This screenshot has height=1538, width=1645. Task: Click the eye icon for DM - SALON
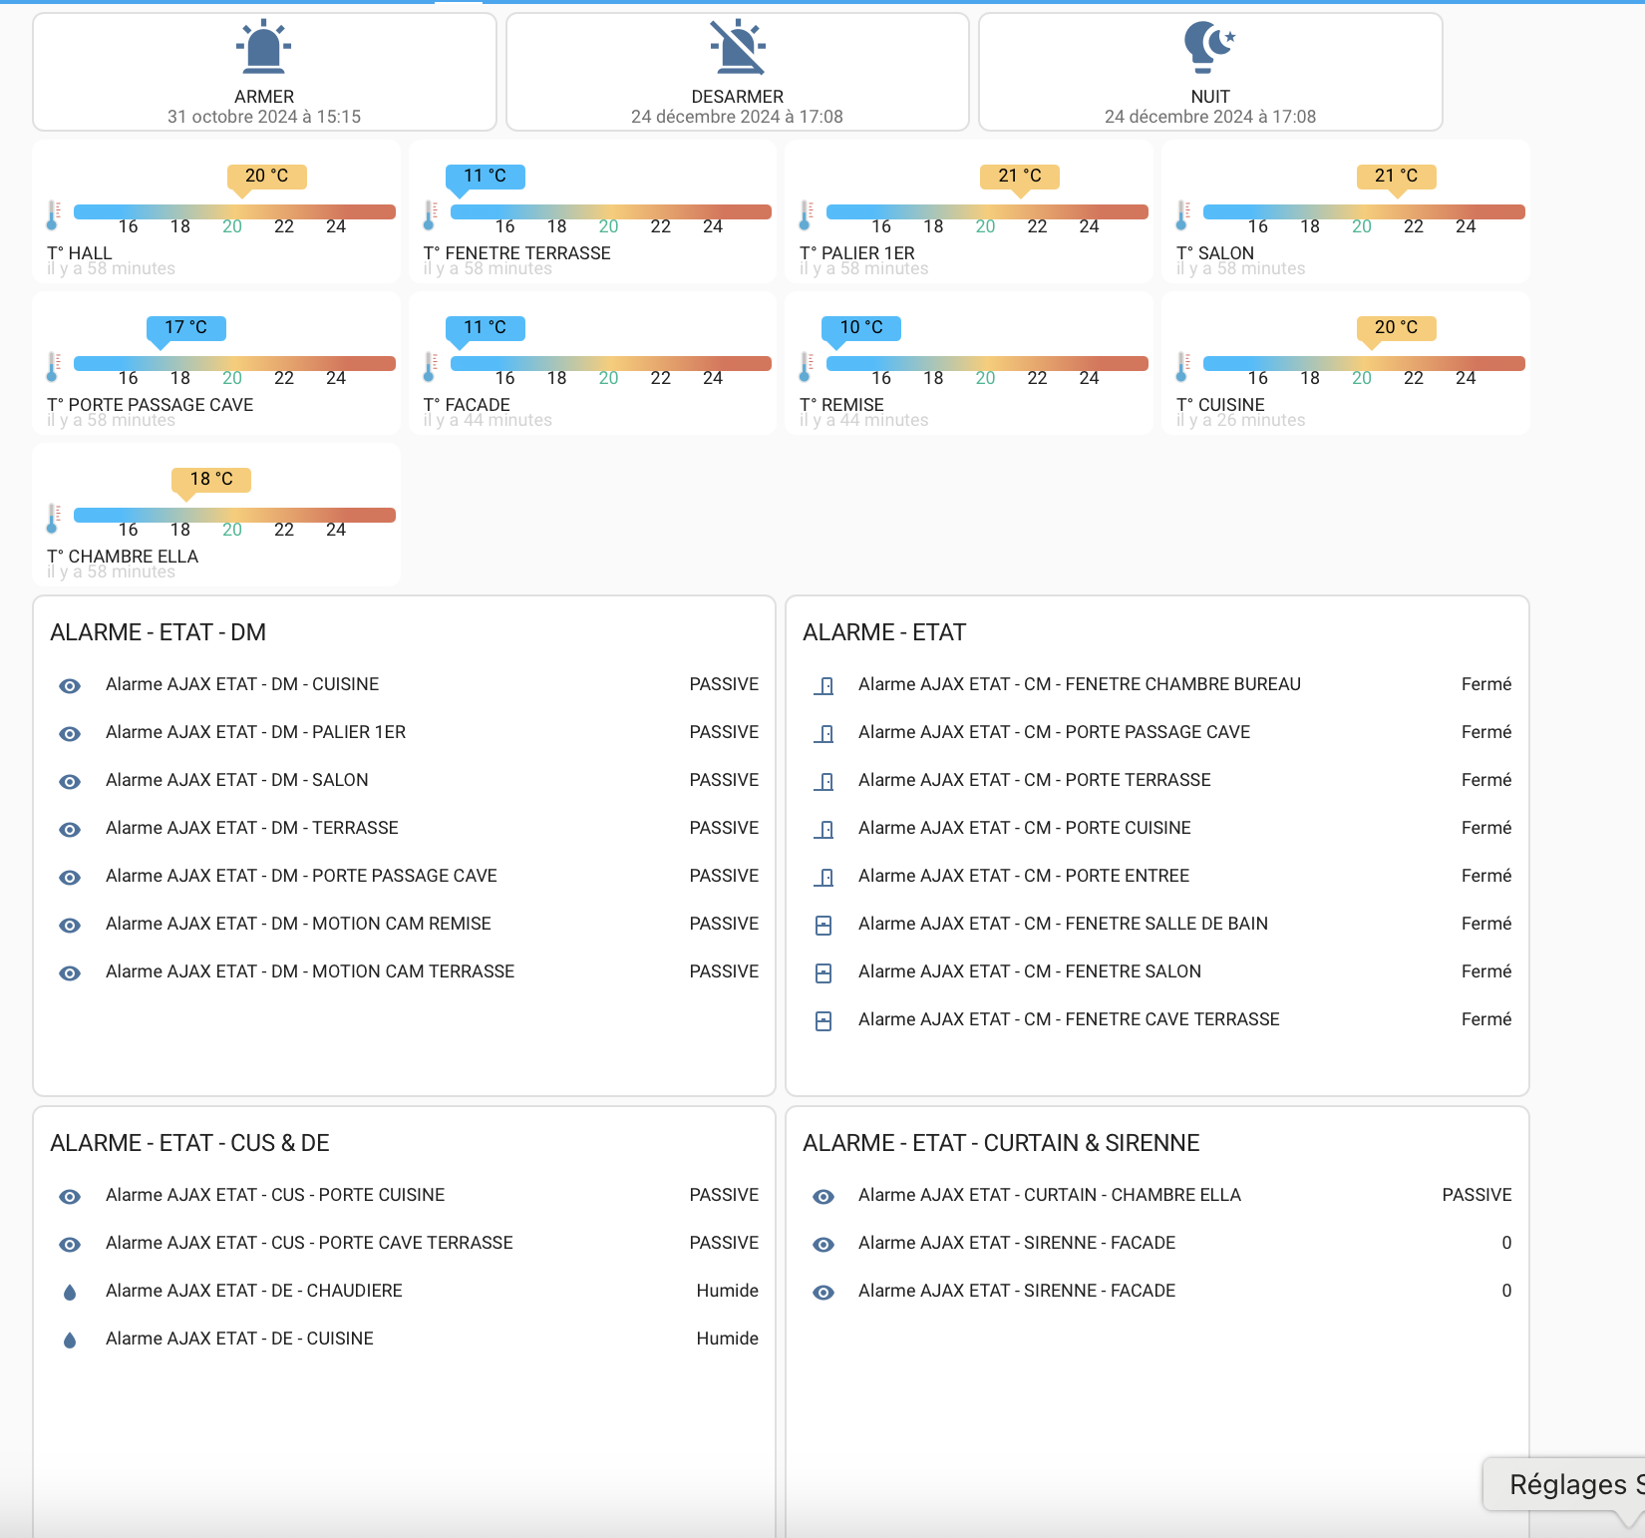click(70, 781)
